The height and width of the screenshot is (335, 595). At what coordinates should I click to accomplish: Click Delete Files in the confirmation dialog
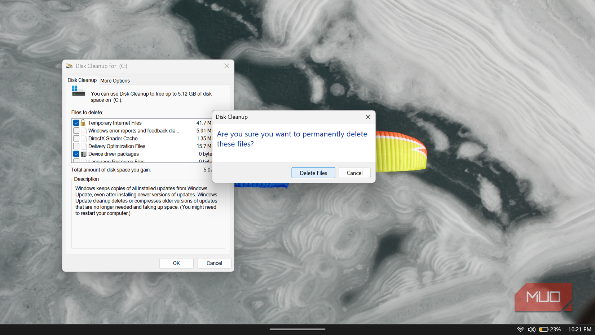pos(313,173)
